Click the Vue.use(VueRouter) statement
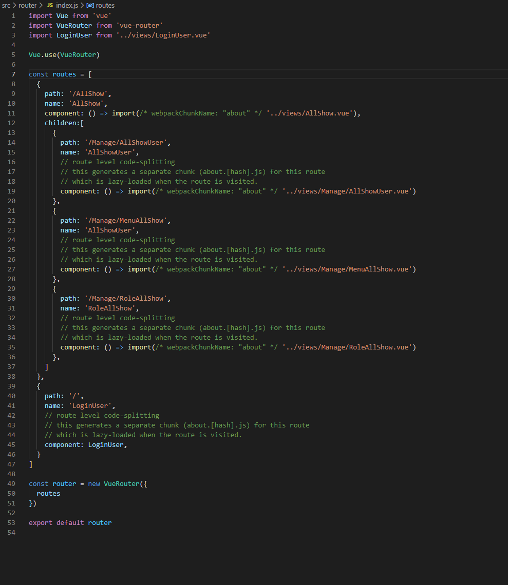The height and width of the screenshot is (585, 508). (x=64, y=55)
